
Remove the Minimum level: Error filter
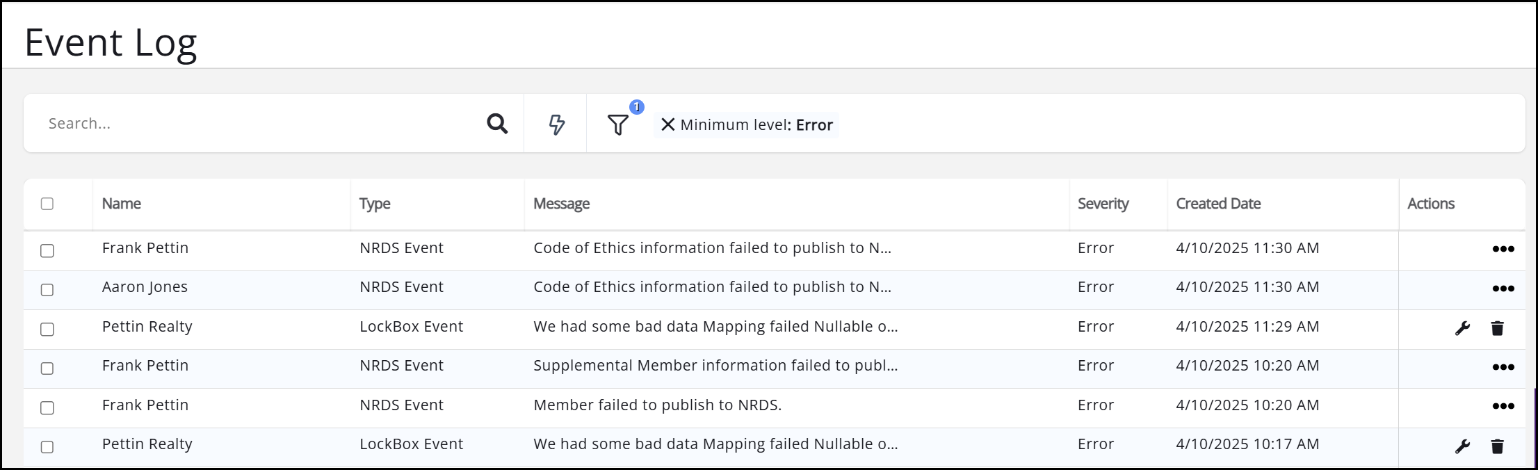point(667,124)
